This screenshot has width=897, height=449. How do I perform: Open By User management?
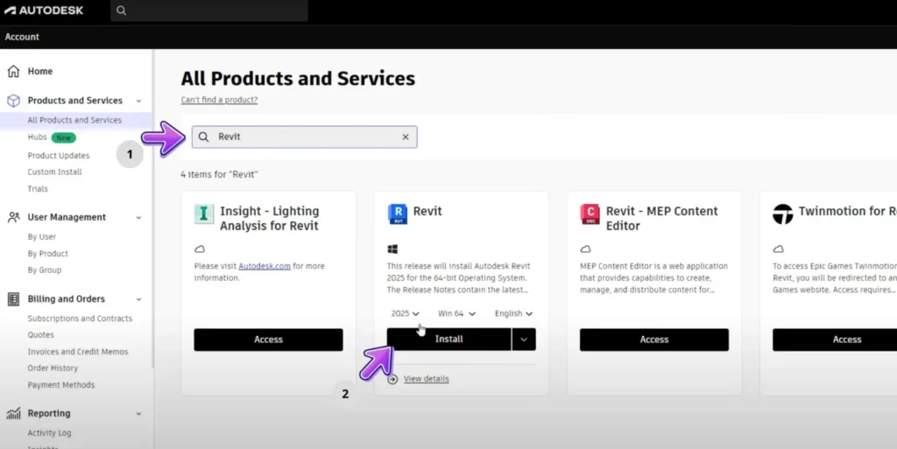click(x=42, y=236)
